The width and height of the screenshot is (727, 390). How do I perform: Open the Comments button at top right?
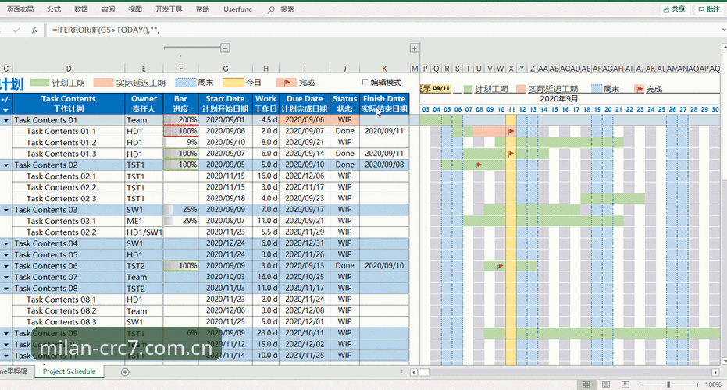click(x=709, y=9)
